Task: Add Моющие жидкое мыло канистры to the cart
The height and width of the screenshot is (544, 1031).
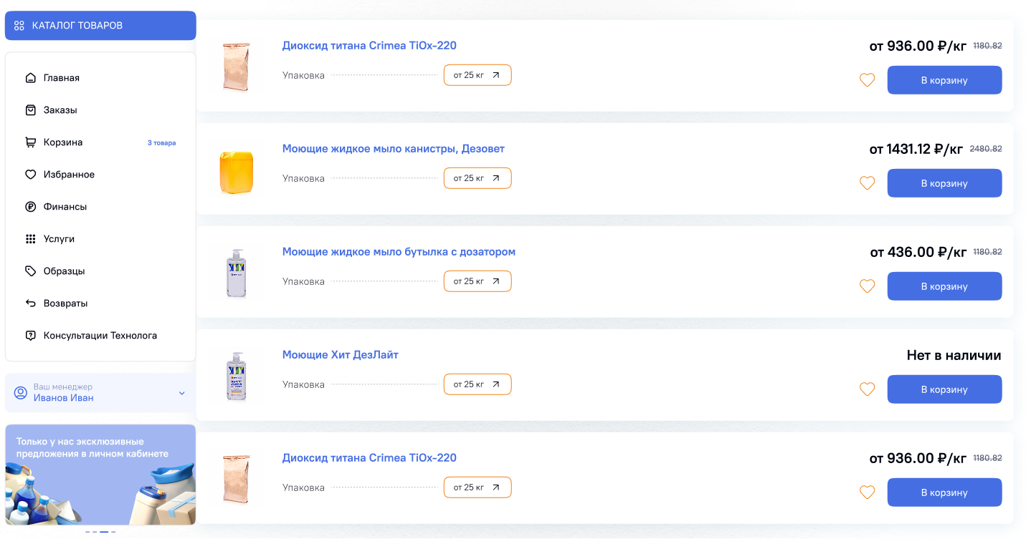Action: 944,183
